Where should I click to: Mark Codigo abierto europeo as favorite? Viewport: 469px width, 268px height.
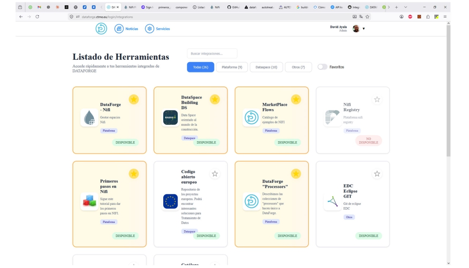[215, 174]
